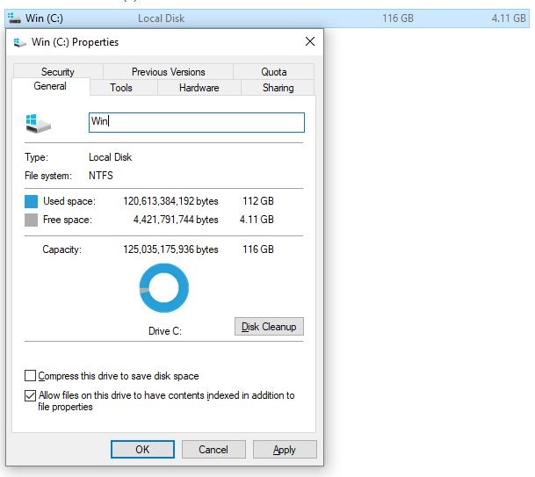The height and width of the screenshot is (477, 535).
Task: Click the gray Free space color swatch
Action: (x=31, y=220)
